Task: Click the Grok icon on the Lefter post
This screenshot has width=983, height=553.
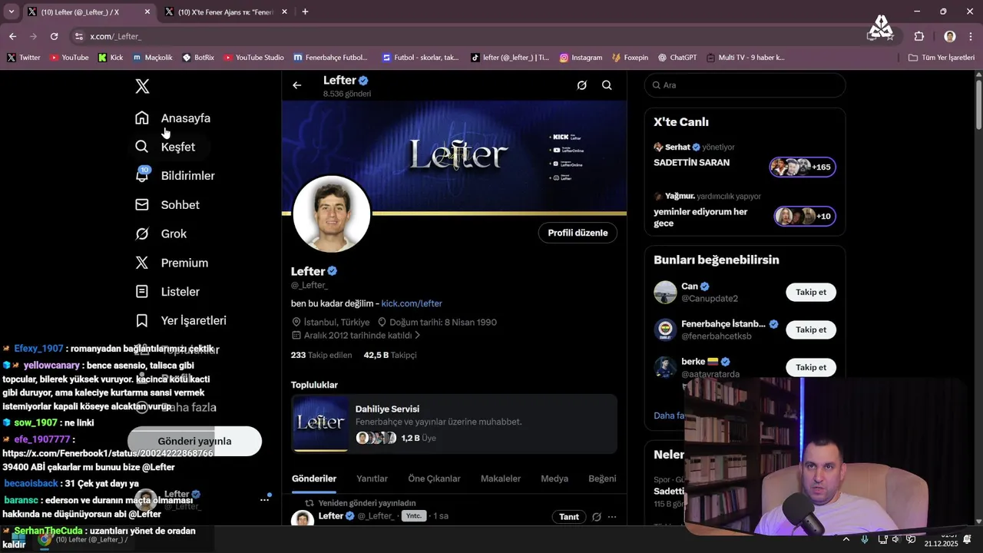Action: 596,517
